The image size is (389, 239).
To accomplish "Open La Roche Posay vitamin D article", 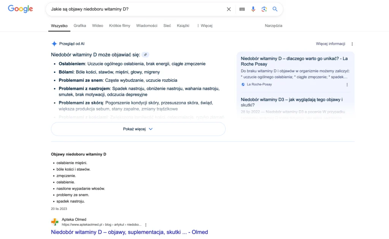I will (x=294, y=61).
